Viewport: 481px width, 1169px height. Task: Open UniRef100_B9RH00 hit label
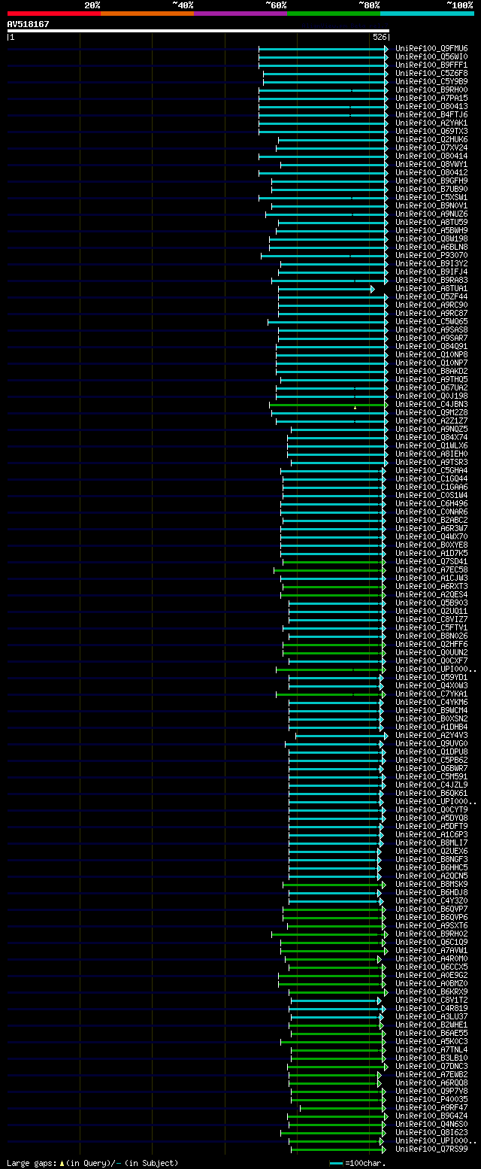click(x=431, y=90)
